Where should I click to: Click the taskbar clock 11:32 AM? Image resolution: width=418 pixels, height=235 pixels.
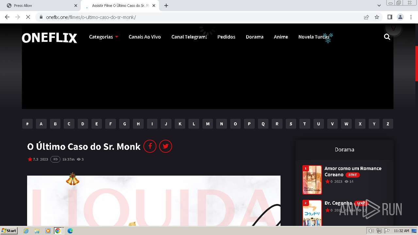click(401, 231)
